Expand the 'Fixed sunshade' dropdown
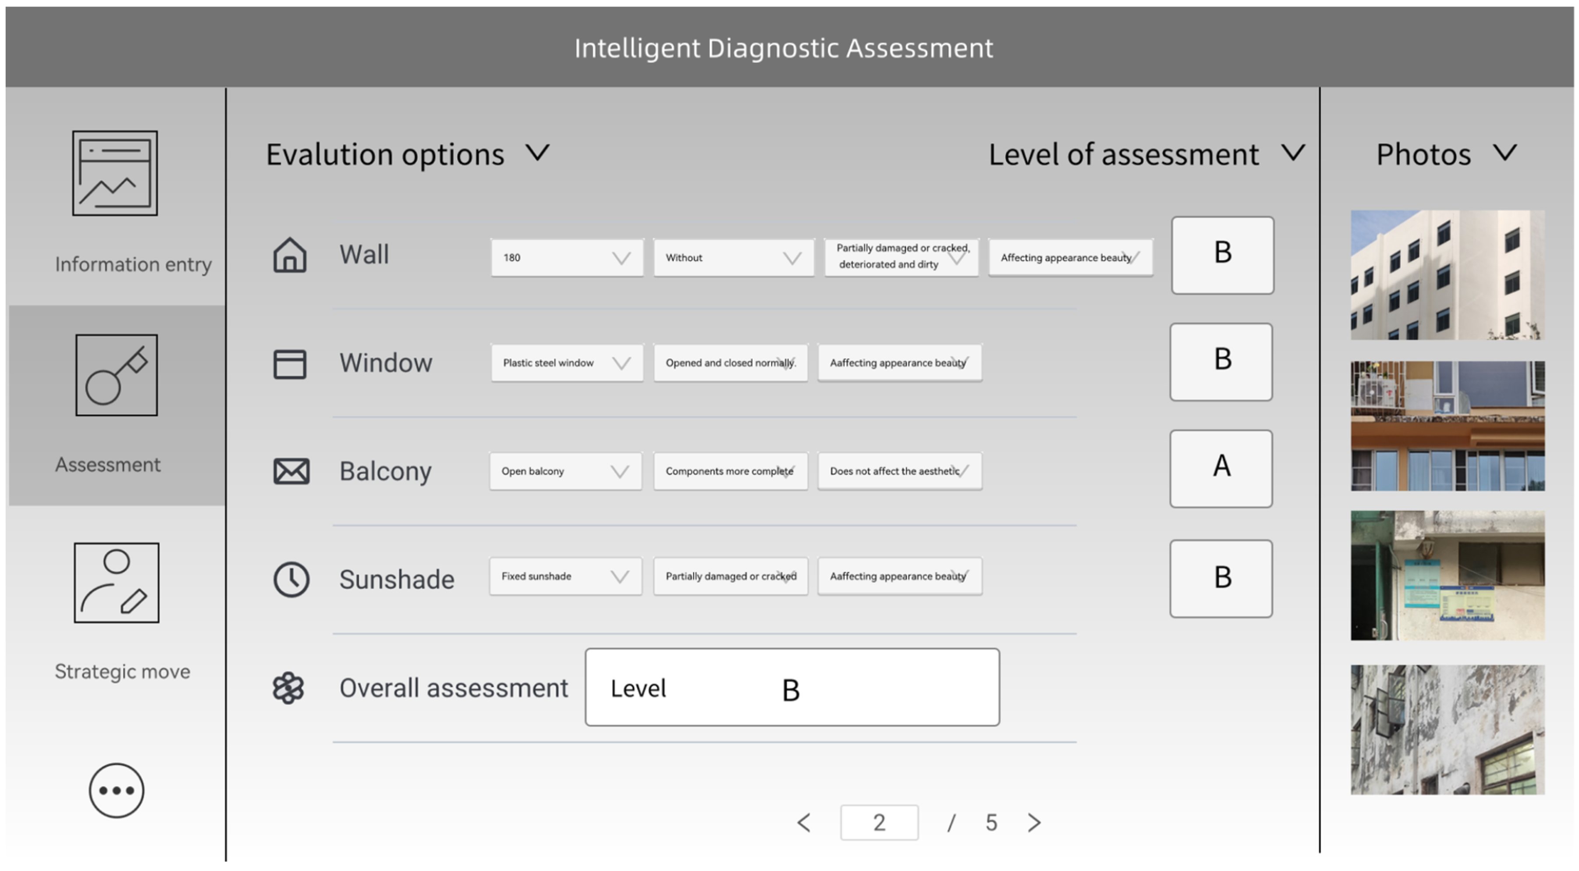Viewport: 1579px width, 871px height. click(x=566, y=577)
